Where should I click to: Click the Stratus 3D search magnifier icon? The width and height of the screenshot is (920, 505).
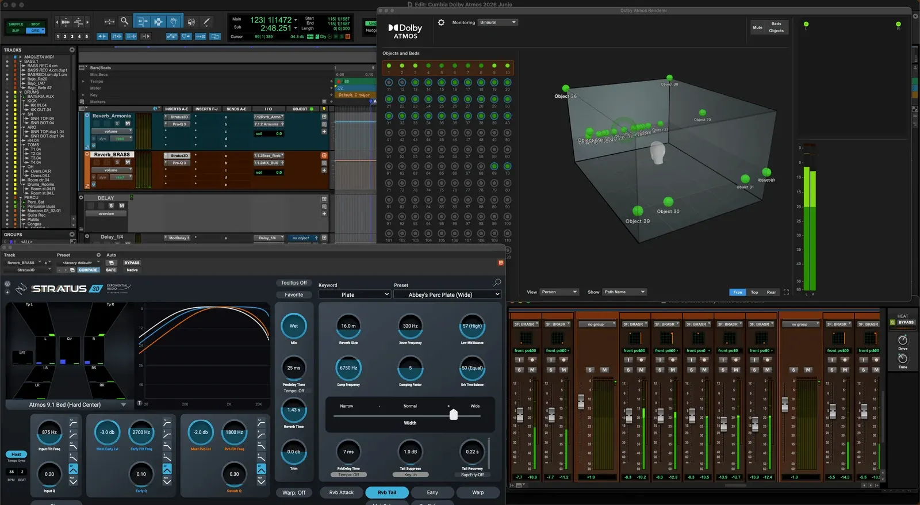point(497,282)
